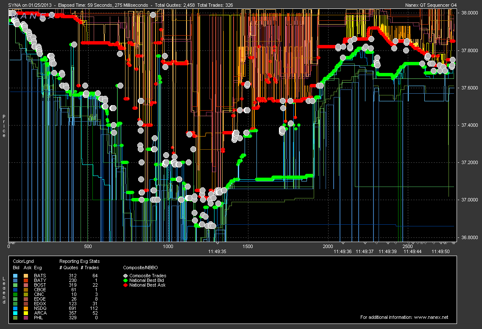Click the 37.4000 price axis label
The image size is (482, 329).
point(469,125)
